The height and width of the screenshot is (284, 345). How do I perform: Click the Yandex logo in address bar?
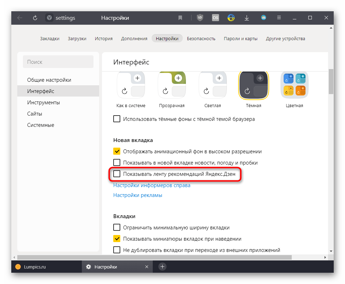coord(49,18)
